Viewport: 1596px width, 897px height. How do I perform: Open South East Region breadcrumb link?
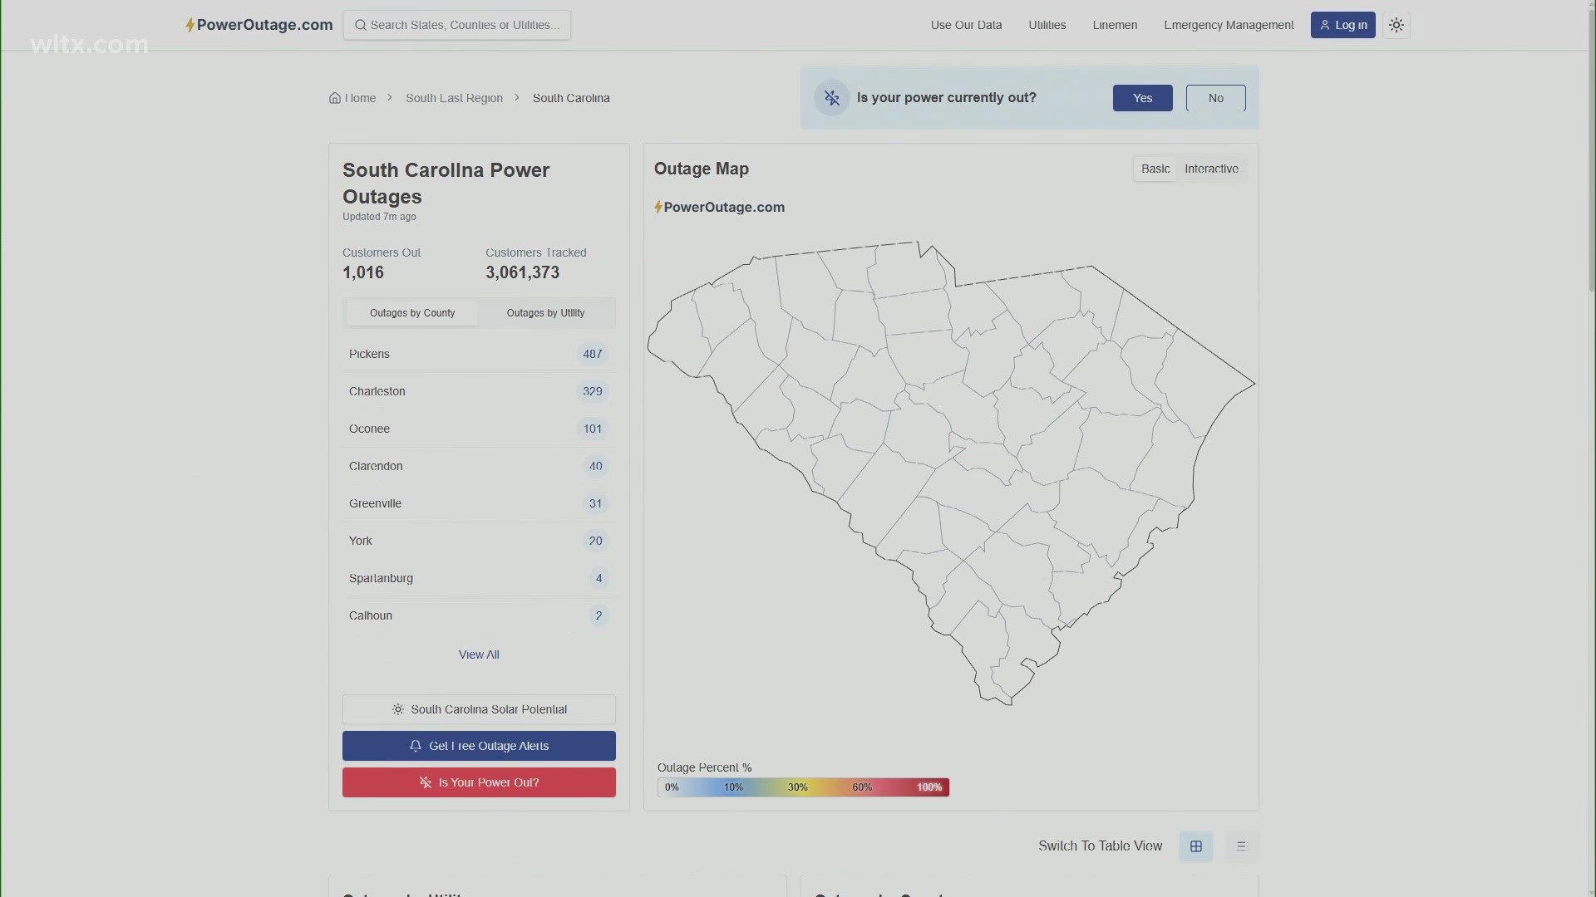(454, 97)
